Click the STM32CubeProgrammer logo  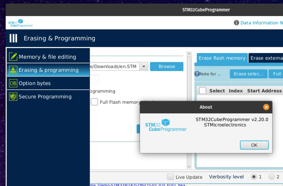[x=20, y=23]
